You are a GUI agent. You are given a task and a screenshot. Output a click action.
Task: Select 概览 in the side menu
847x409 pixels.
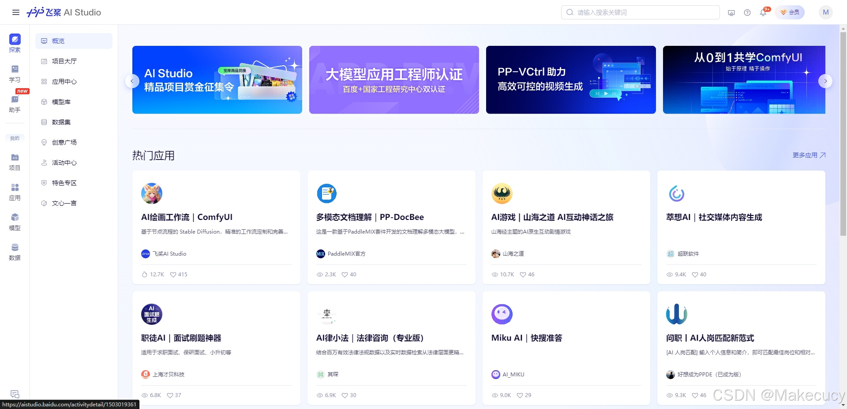coord(74,41)
